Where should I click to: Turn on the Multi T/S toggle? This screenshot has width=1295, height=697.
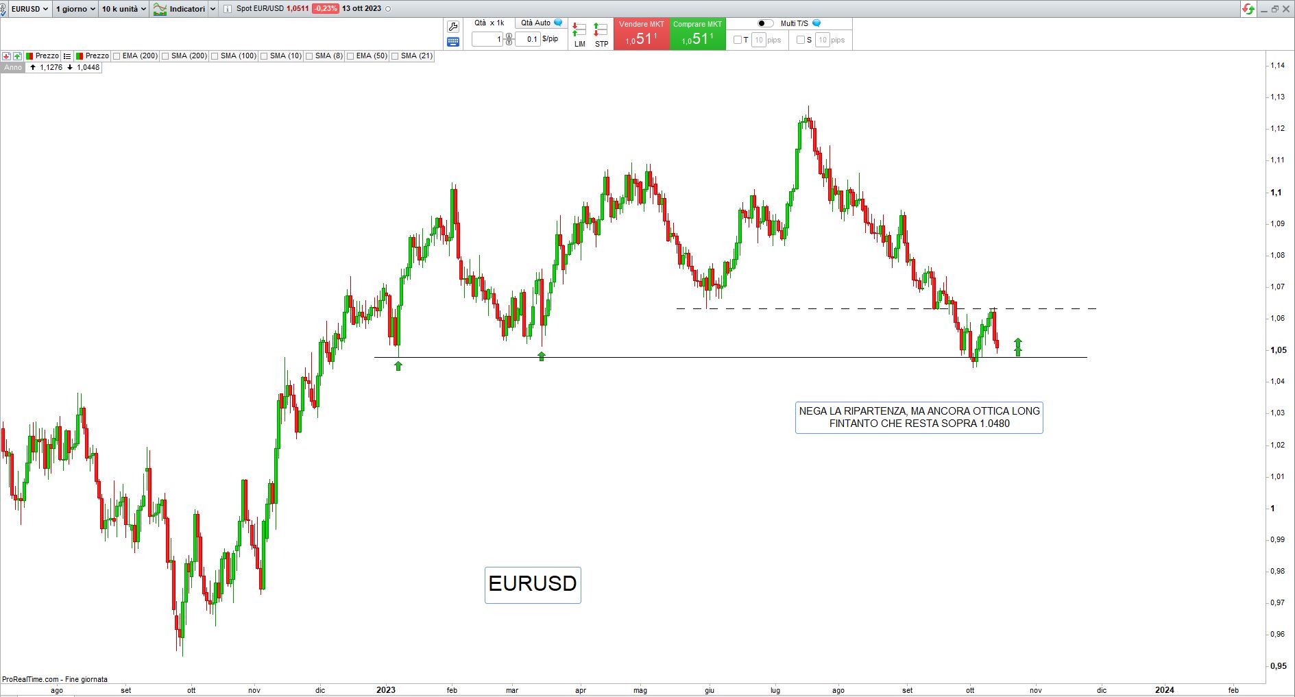coord(765,23)
